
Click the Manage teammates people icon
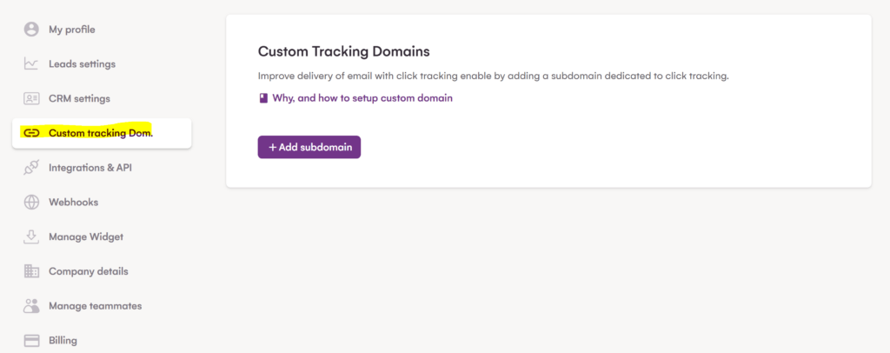coord(32,306)
